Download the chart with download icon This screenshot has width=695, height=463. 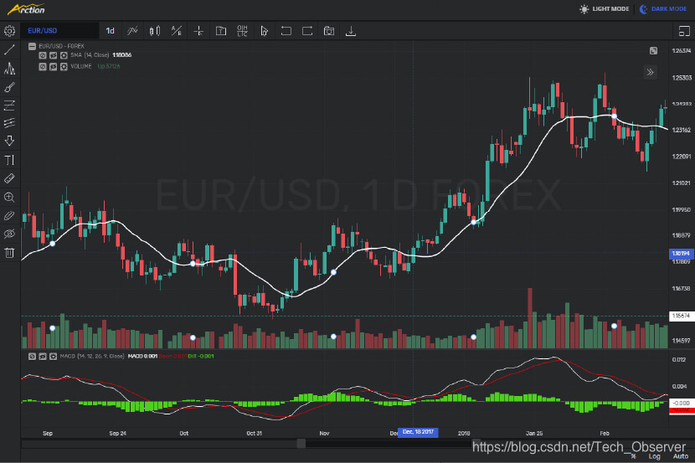pos(351,31)
